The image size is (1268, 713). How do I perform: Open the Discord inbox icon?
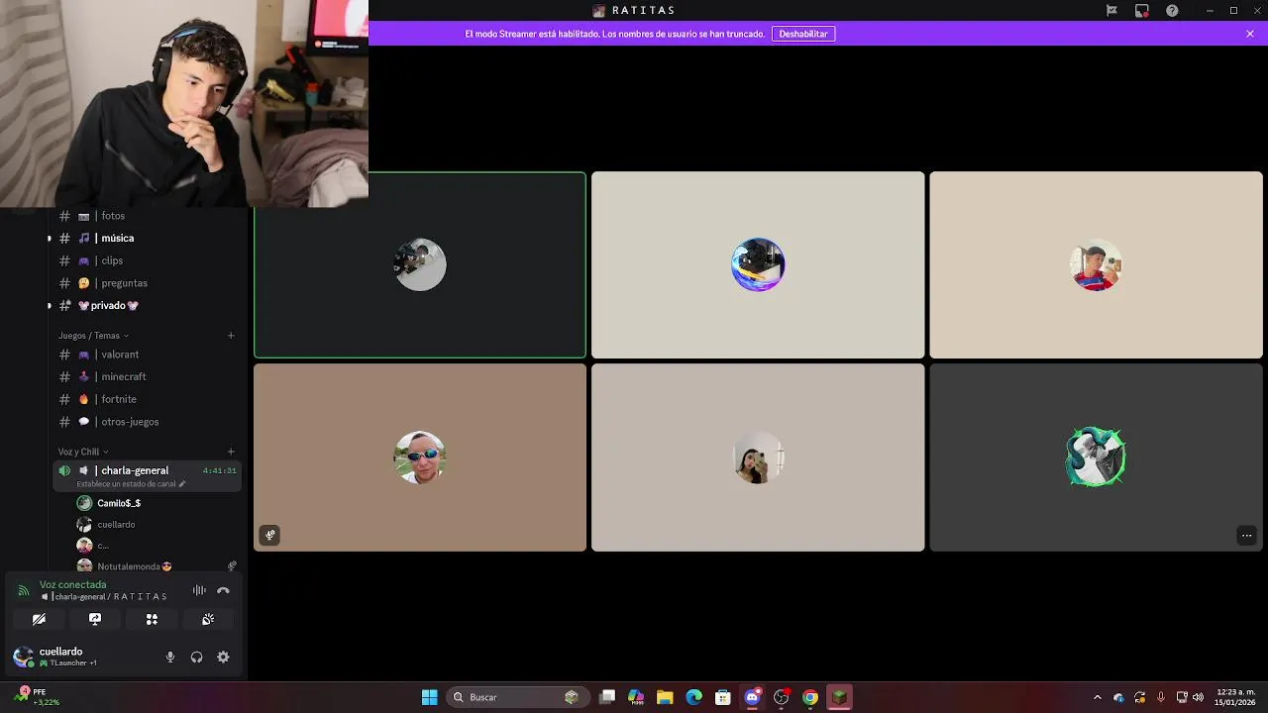point(1142,11)
